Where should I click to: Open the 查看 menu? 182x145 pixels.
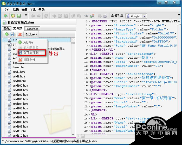coord(24,10)
